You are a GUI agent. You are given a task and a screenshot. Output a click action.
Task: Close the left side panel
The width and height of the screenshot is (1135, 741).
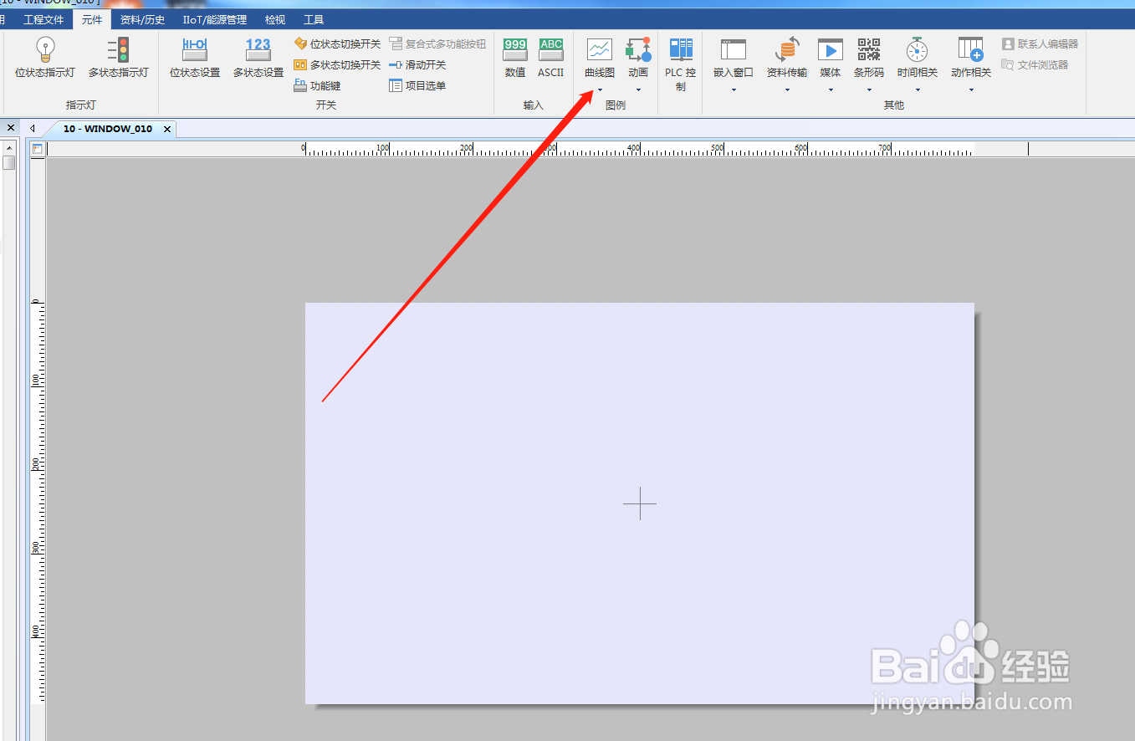[10, 128]
